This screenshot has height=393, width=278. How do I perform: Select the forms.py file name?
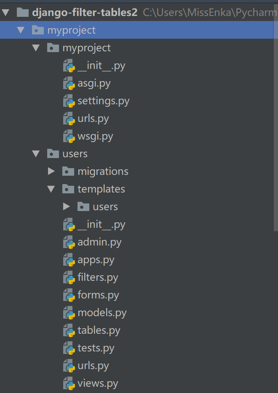click(x=98, y=295)
